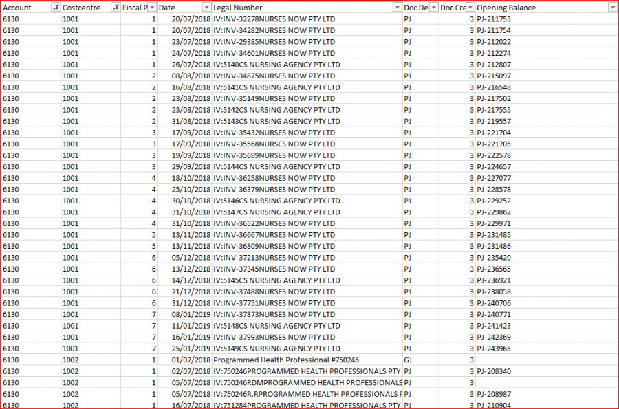
Task: Select the date 24/07/2018
Action: click(184, 53)
